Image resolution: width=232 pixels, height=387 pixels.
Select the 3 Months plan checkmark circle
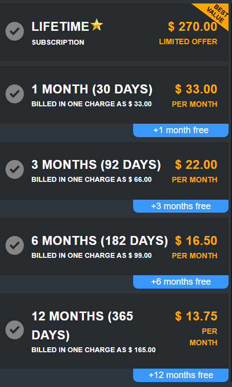coord(14,169)
